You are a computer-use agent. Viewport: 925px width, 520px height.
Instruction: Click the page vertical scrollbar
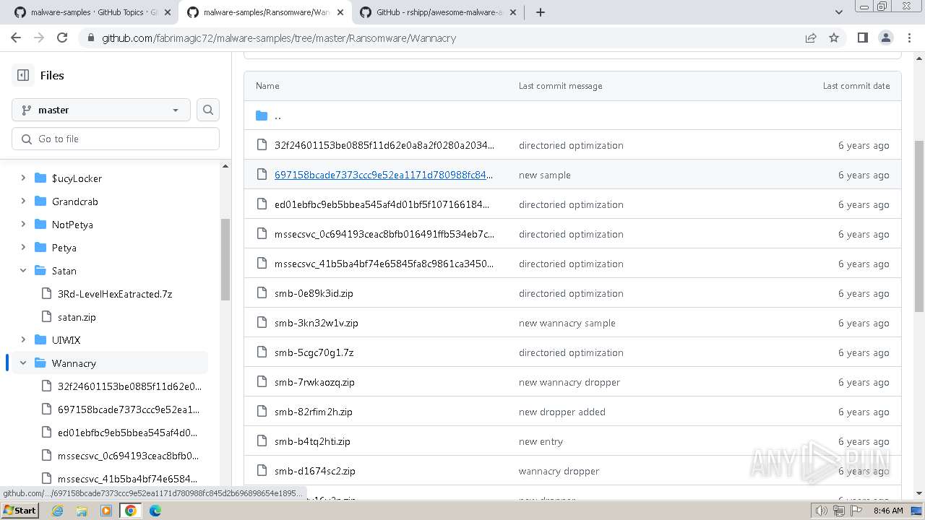(x=919, y=226)
